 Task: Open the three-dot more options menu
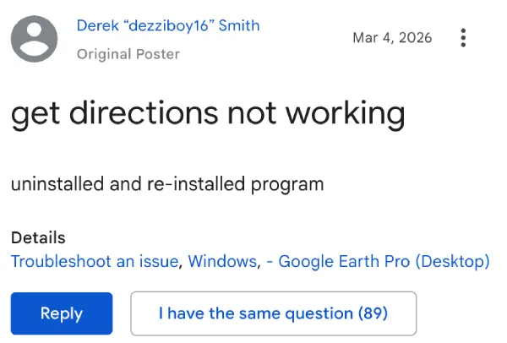point(463,38)
